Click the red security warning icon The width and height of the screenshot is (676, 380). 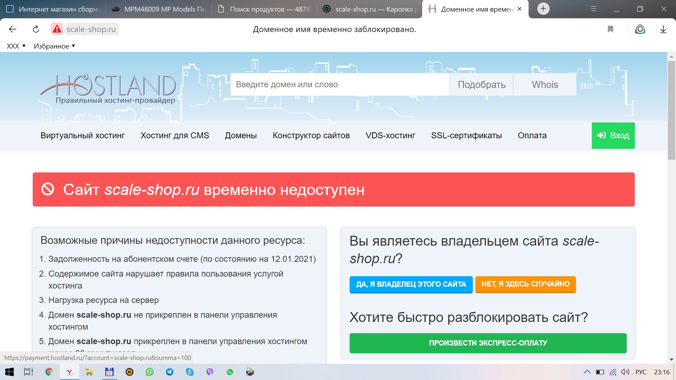point(57,29)
